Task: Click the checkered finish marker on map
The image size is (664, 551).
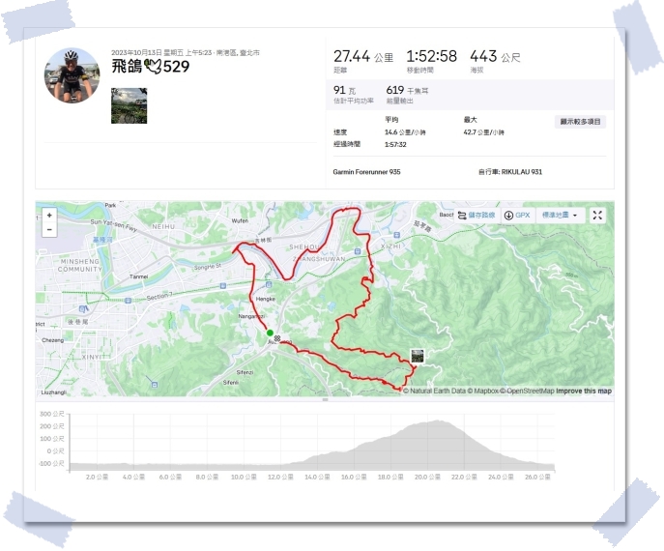Action: coord(277,338)
